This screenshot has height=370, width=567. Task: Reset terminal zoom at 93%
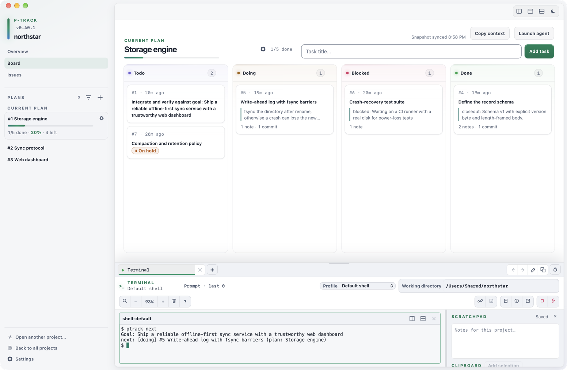tap(149, 302)
